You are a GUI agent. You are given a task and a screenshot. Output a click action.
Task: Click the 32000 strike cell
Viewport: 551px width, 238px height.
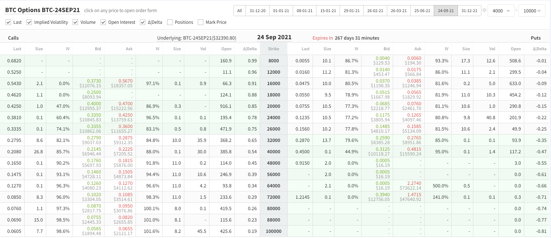274,140
